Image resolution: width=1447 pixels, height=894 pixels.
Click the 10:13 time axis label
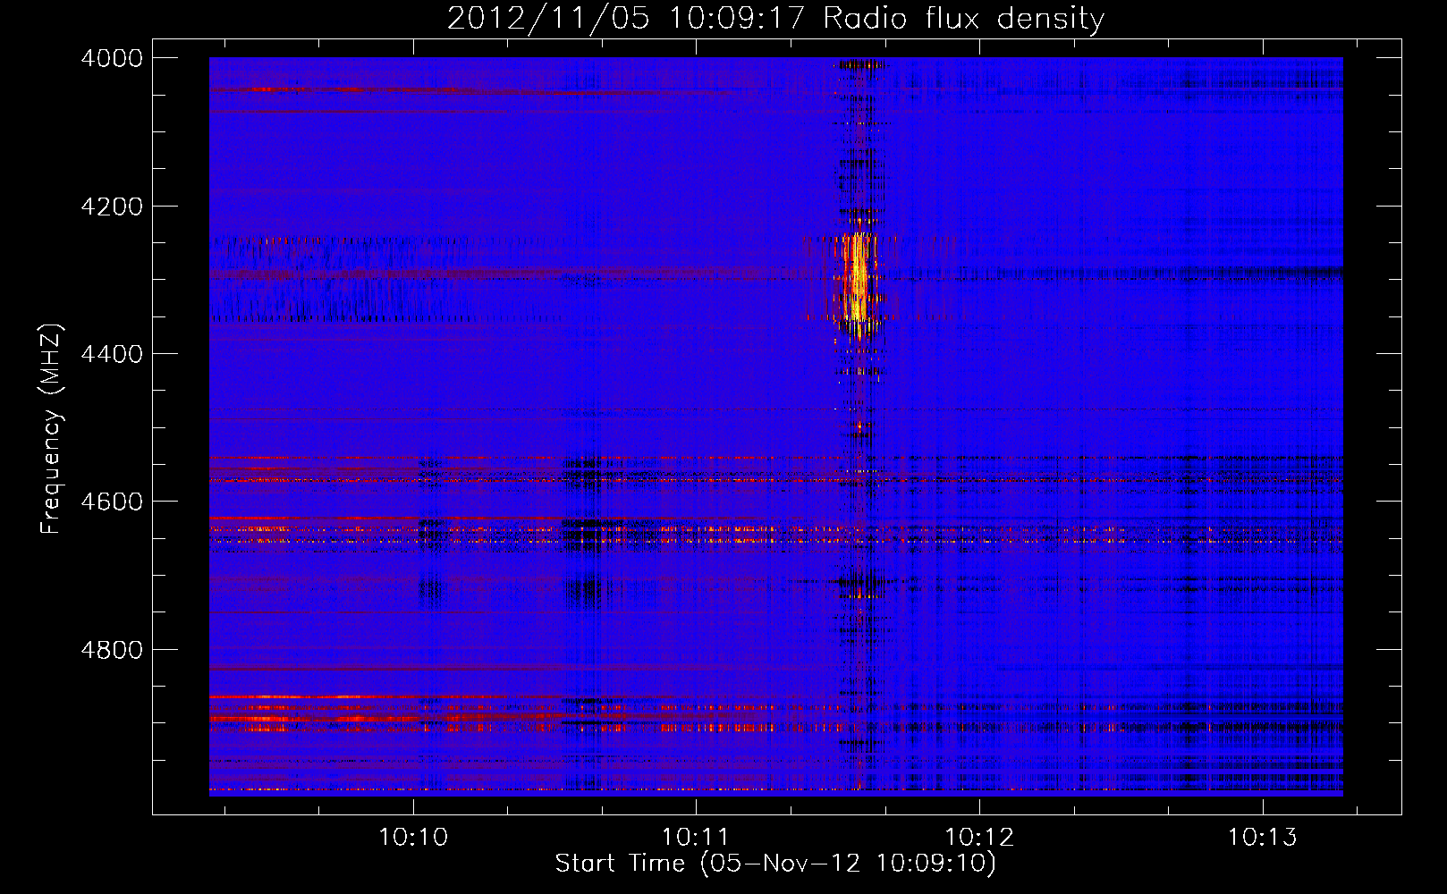tap(1262, 837)
